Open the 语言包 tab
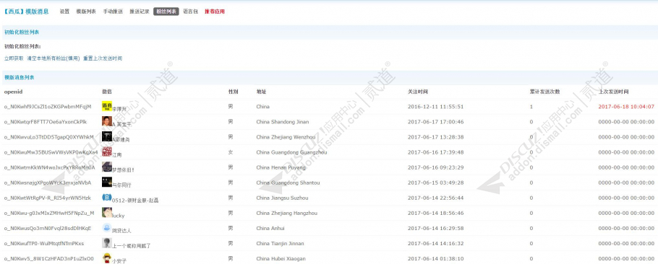 (190, 12)
